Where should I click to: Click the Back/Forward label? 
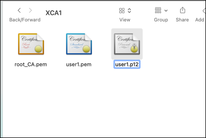(25, 20)
